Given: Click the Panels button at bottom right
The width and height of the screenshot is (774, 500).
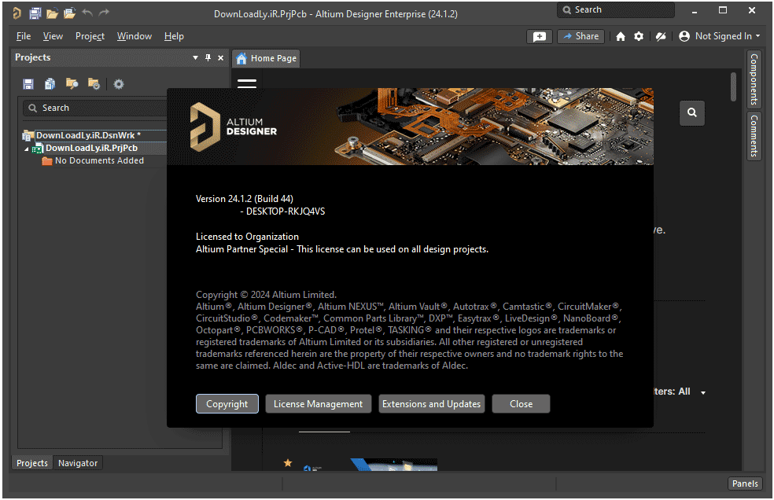Looking at the screenshot, I should coord(744,483).
